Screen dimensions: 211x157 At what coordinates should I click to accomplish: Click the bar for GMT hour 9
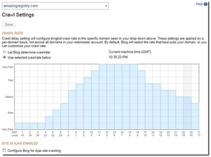(88, 103)
